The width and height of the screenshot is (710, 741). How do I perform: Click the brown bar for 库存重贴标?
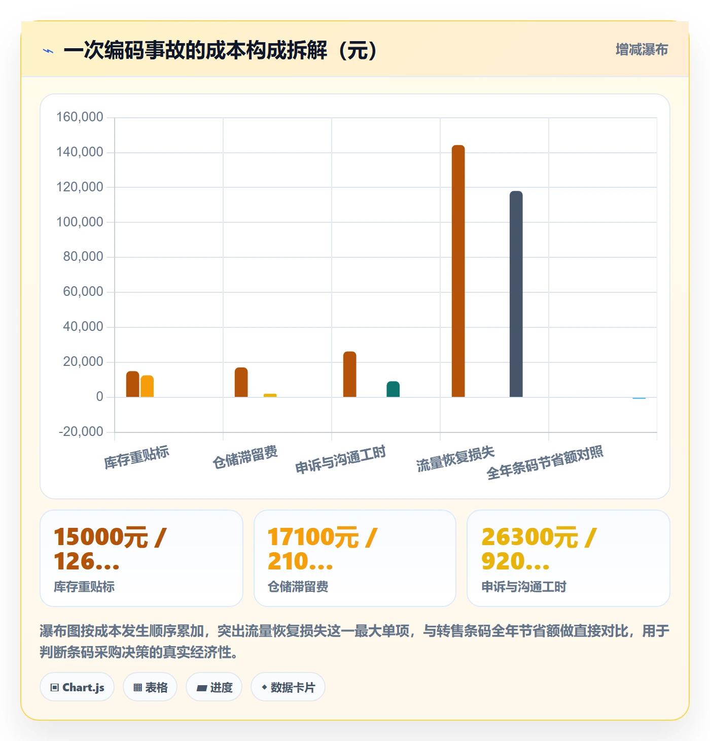pos(133,384)
